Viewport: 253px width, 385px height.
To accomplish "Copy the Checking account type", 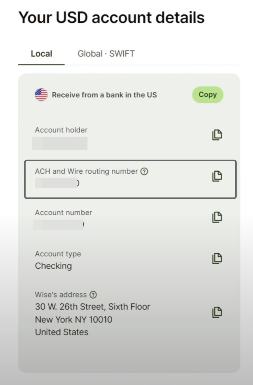I will [x=217, y=258].
